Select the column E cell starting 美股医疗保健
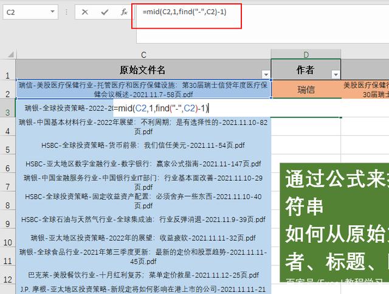This screenshot has width=389, height=294. point(365,89)
